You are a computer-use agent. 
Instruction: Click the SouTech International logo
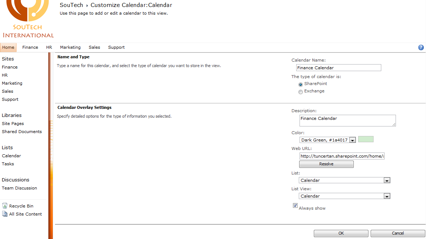point(27,18)
